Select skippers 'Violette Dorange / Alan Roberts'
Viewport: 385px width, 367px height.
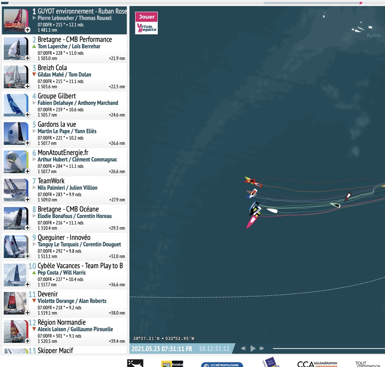(x=72, y=301)
